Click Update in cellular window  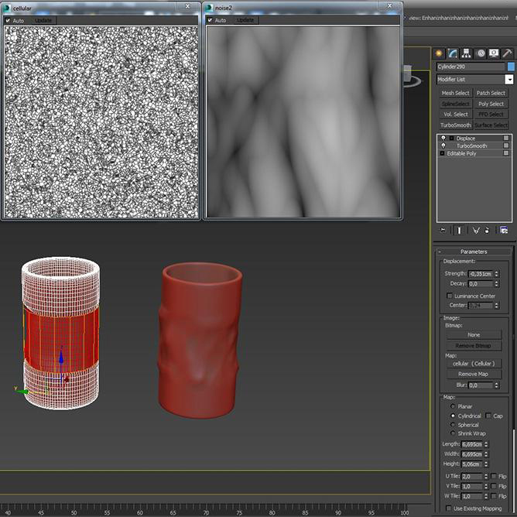[x=43, y=20]
